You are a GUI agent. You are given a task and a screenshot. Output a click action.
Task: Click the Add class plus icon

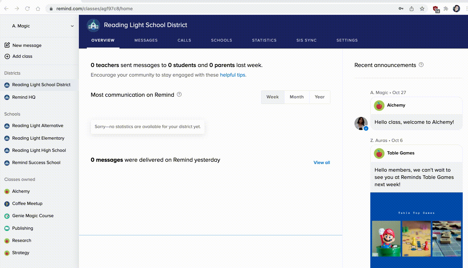[x=7, y=56]
